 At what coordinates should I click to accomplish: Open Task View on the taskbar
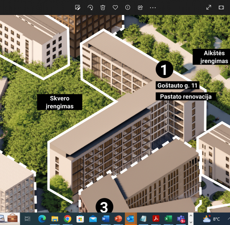27,219
